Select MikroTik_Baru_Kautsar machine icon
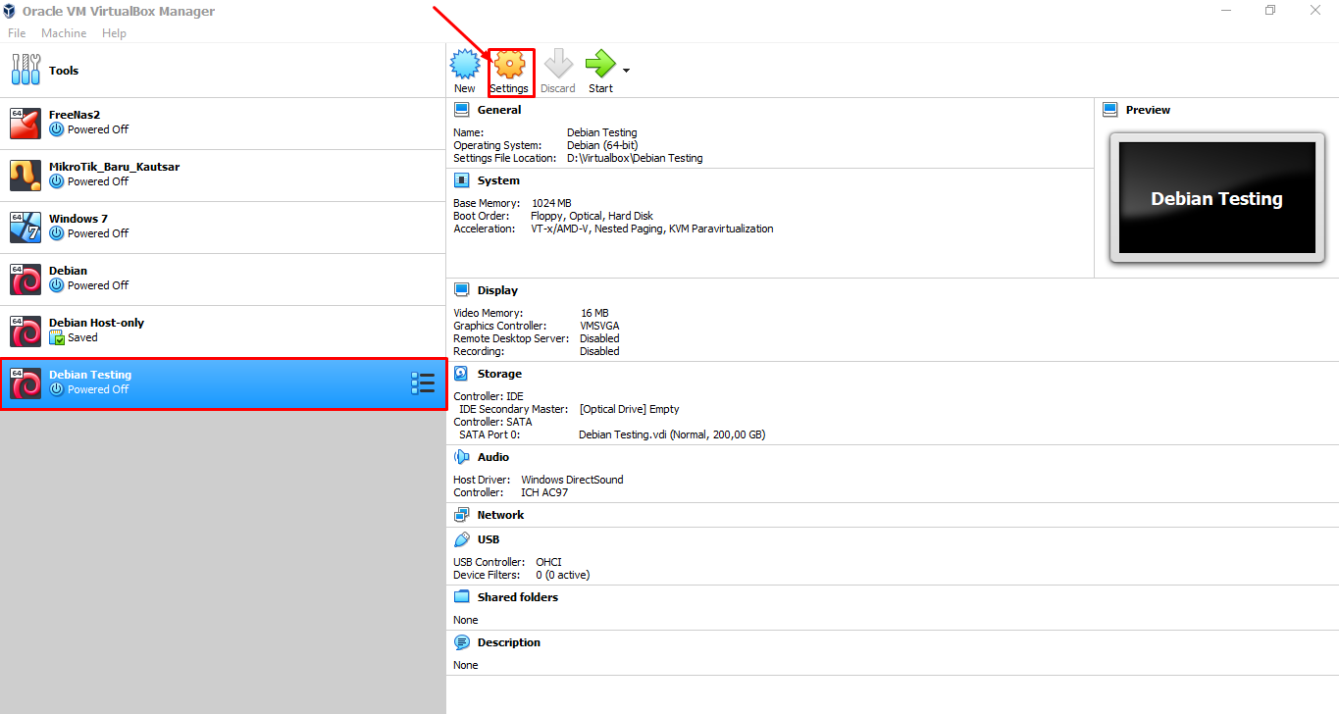 point(26,175)
